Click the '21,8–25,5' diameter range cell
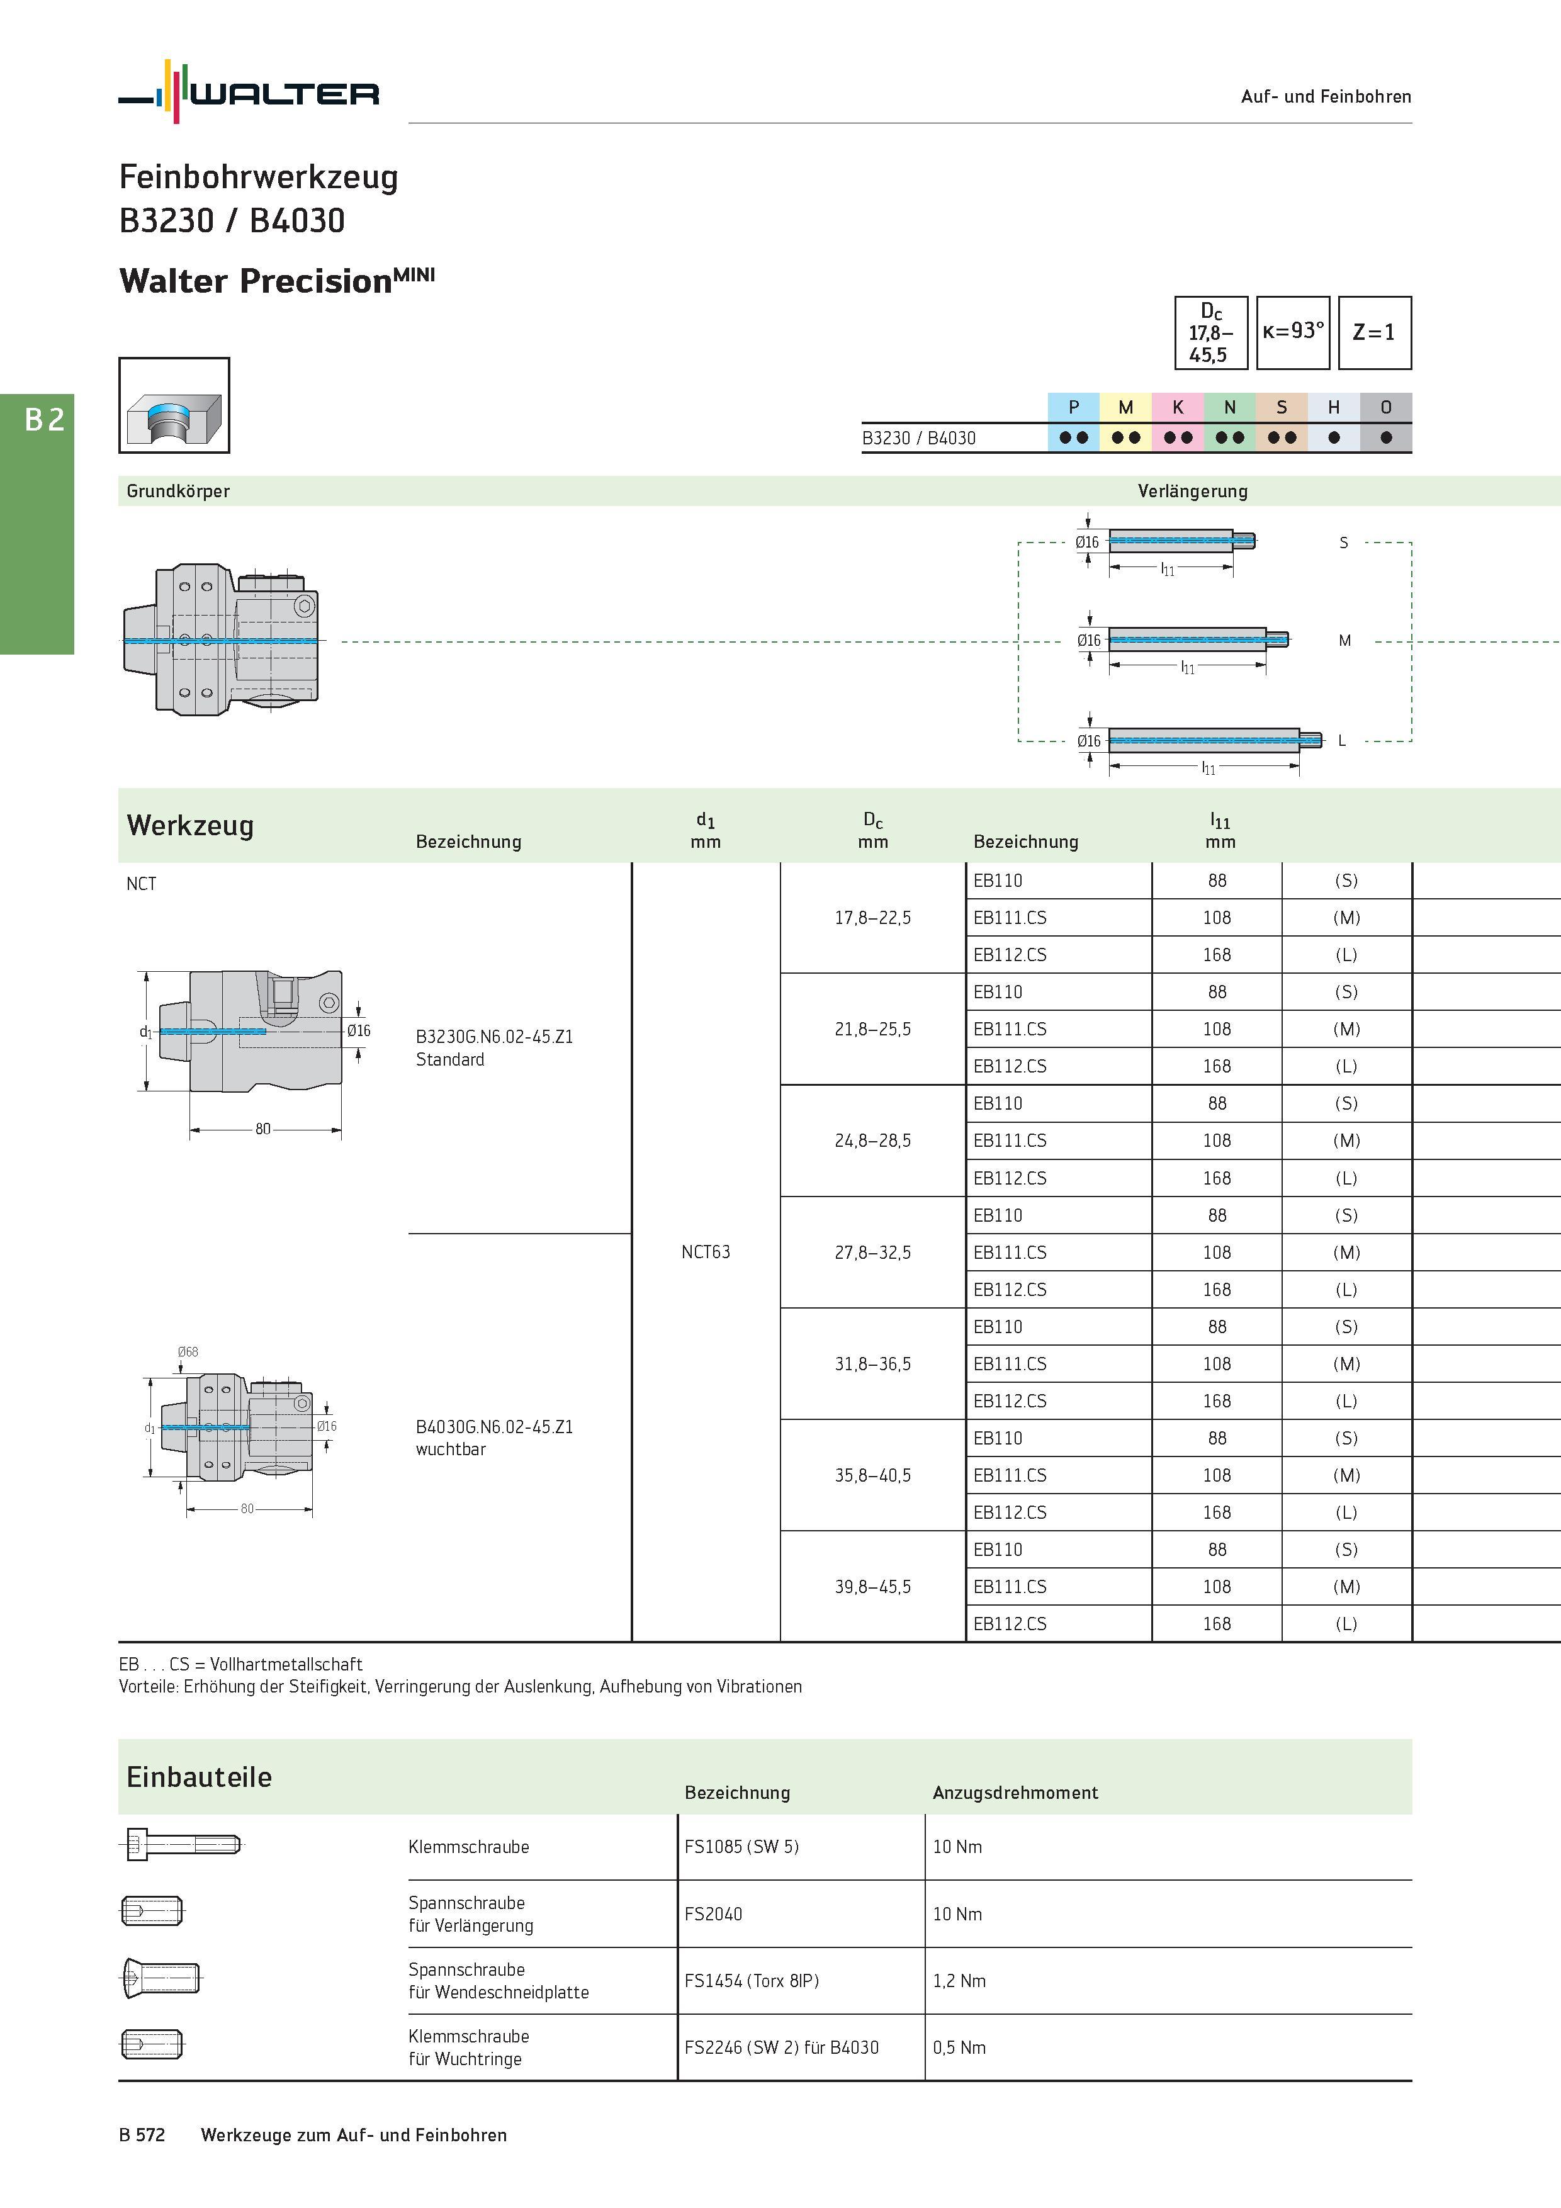 click(x=873, y=1029)
